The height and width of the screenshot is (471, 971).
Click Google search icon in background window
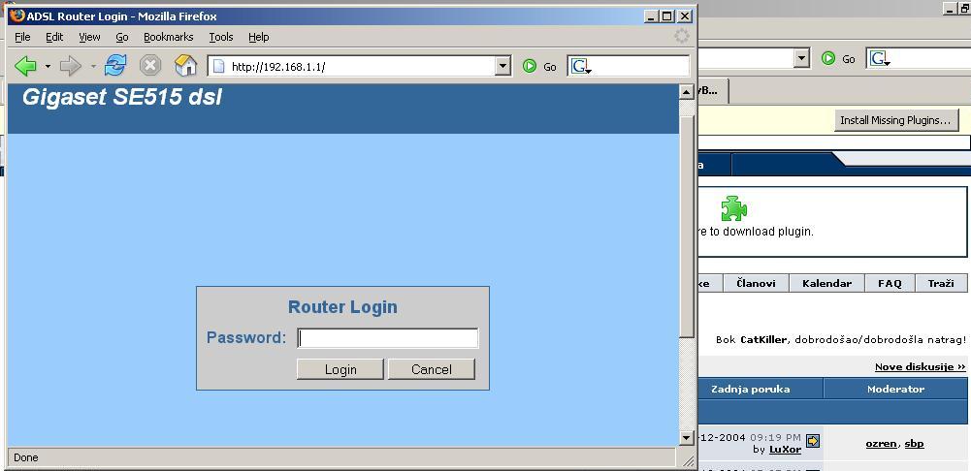click(x=880, y=59)
